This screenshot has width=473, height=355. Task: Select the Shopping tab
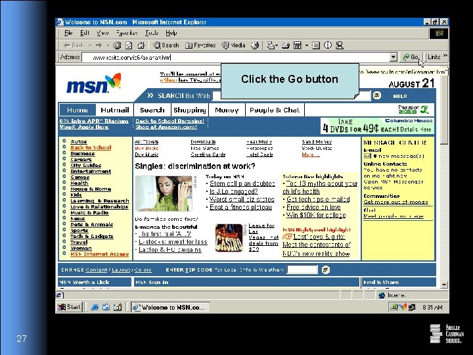[190, 110]
